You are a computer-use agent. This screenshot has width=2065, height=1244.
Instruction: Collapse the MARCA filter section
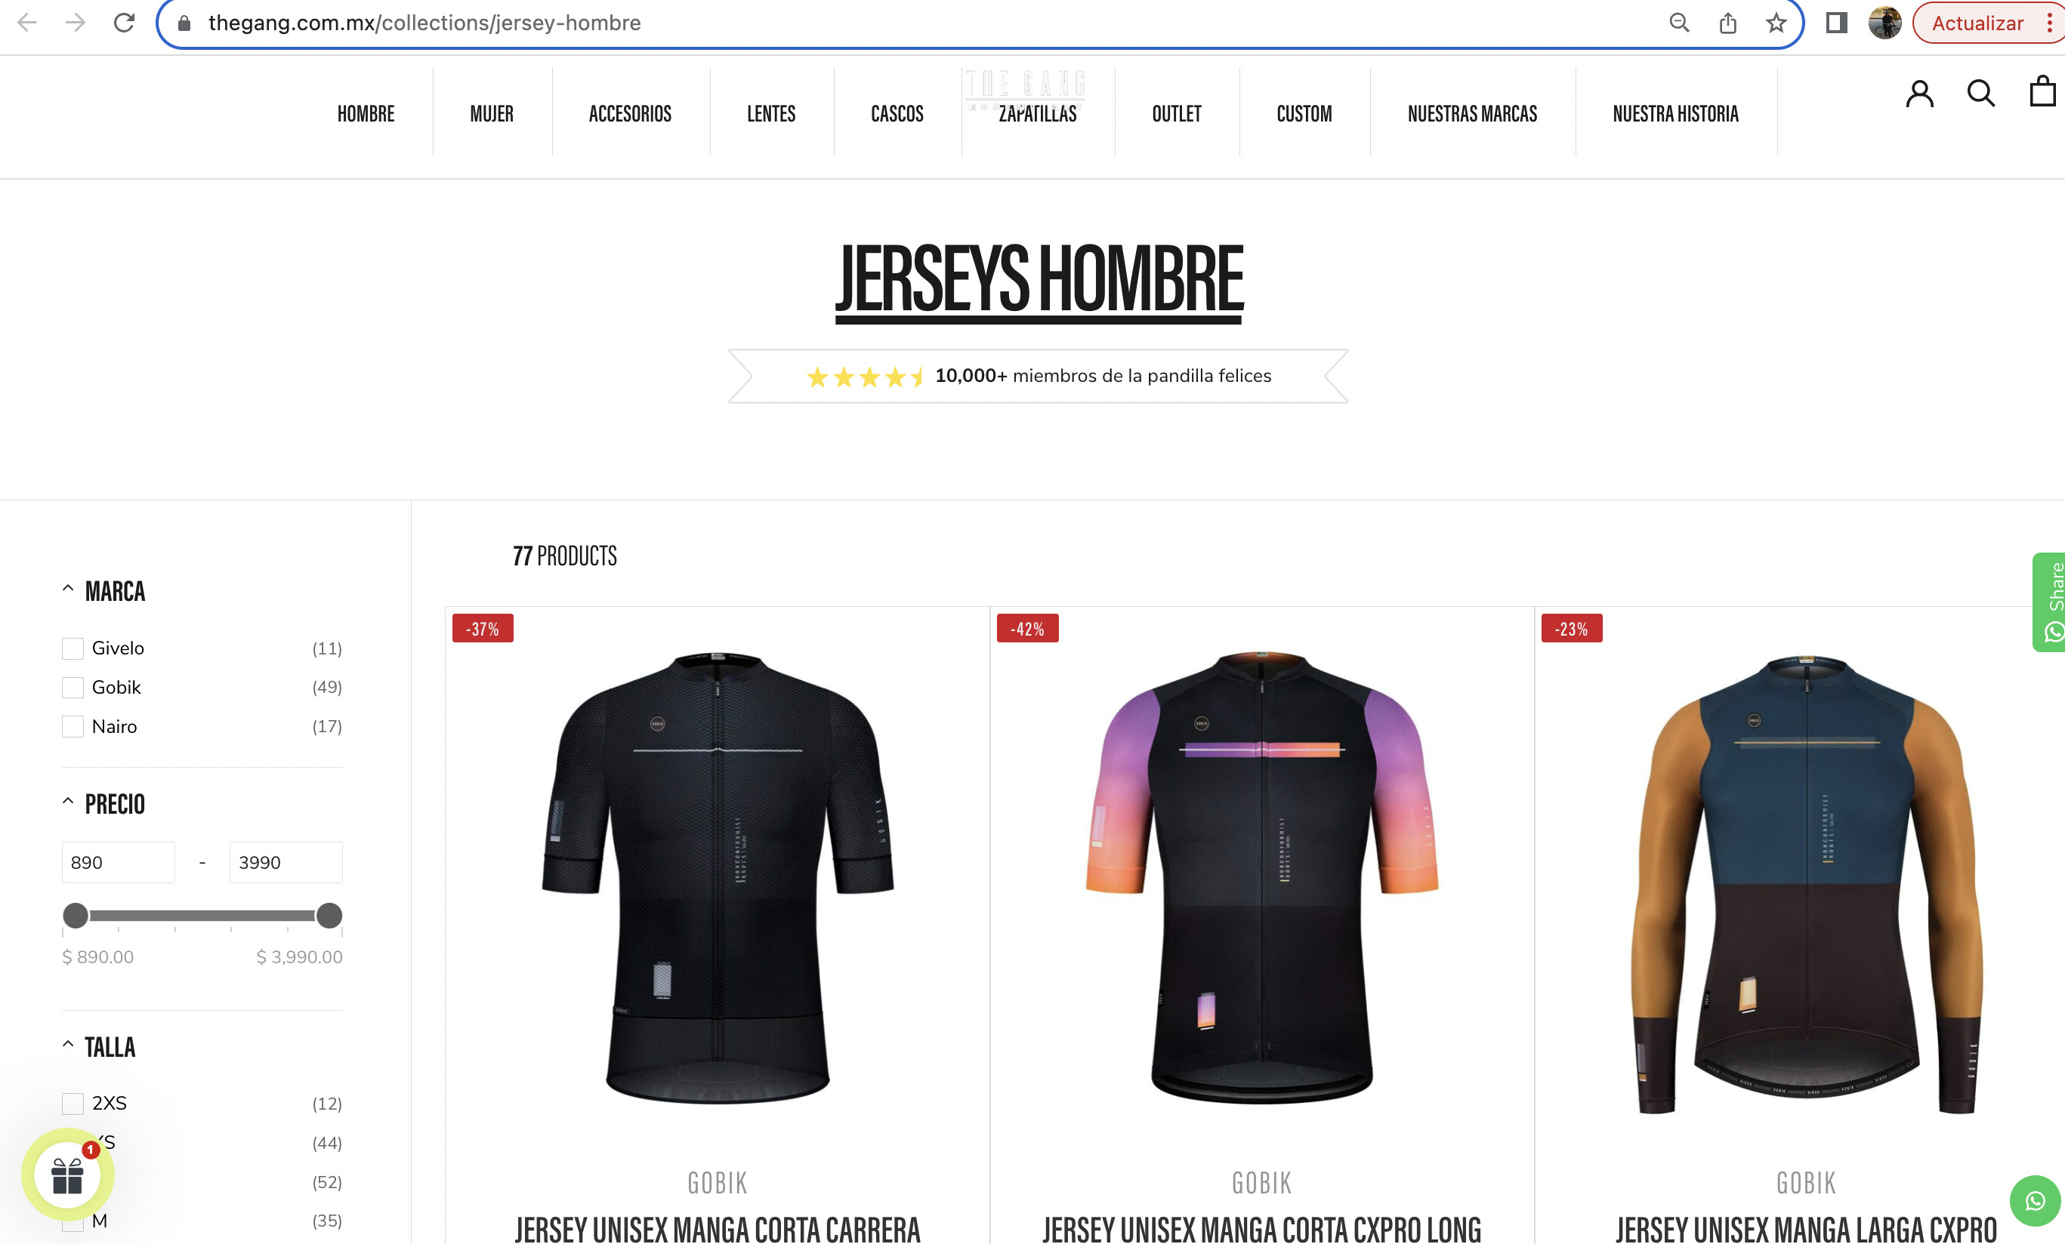click(x=68, y=589)
